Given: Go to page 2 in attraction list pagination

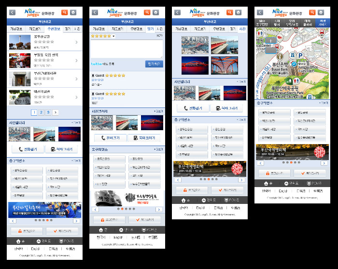Looking at the screenshot, I should point(41,112).
